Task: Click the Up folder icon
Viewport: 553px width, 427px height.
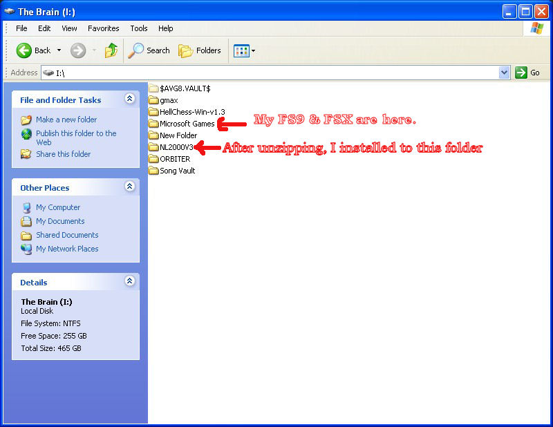Action: [111, 50]
